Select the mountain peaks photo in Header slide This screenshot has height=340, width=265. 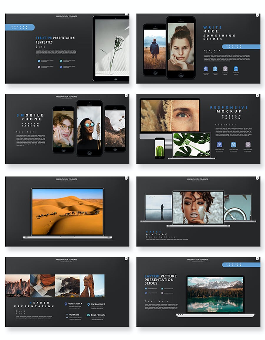pos(18,286)
